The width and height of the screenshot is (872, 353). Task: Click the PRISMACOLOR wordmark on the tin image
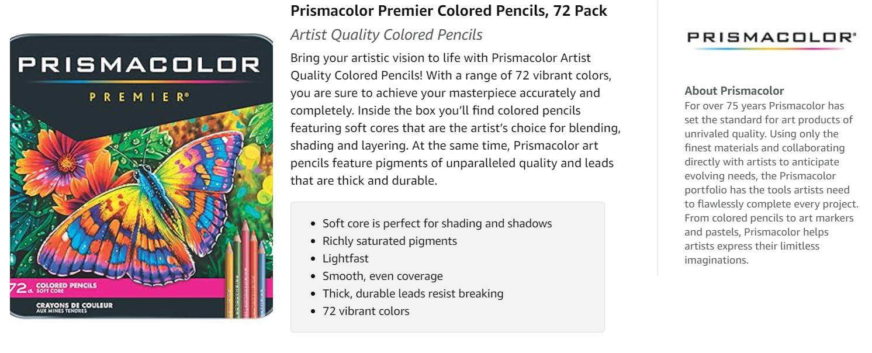(139, 65)
